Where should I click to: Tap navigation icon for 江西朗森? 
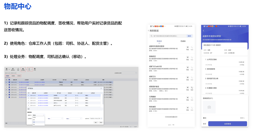[187, 98]
